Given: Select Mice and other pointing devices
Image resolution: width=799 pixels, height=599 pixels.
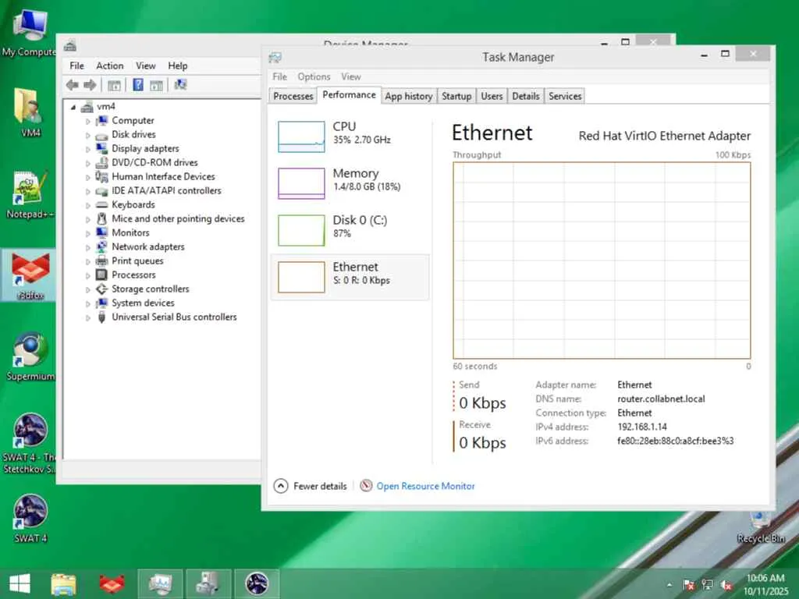Looking at the screenshot, I should [x=178, y=218].
